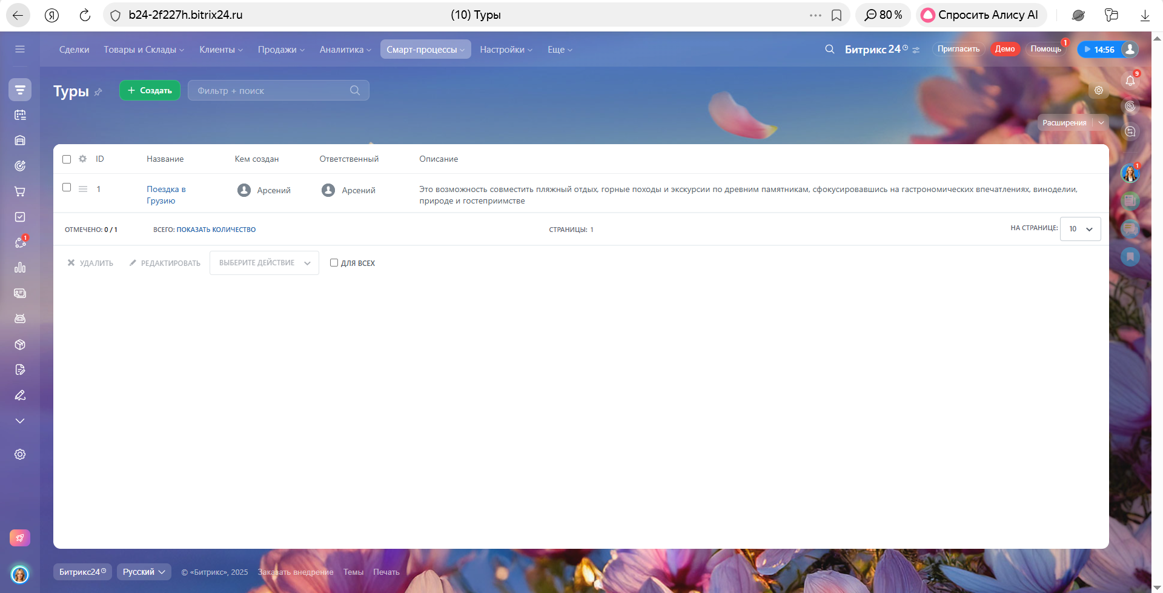Expand the Клиенты dropdown menu
This screenshot has height=593, width=1163.
(221, 50)
